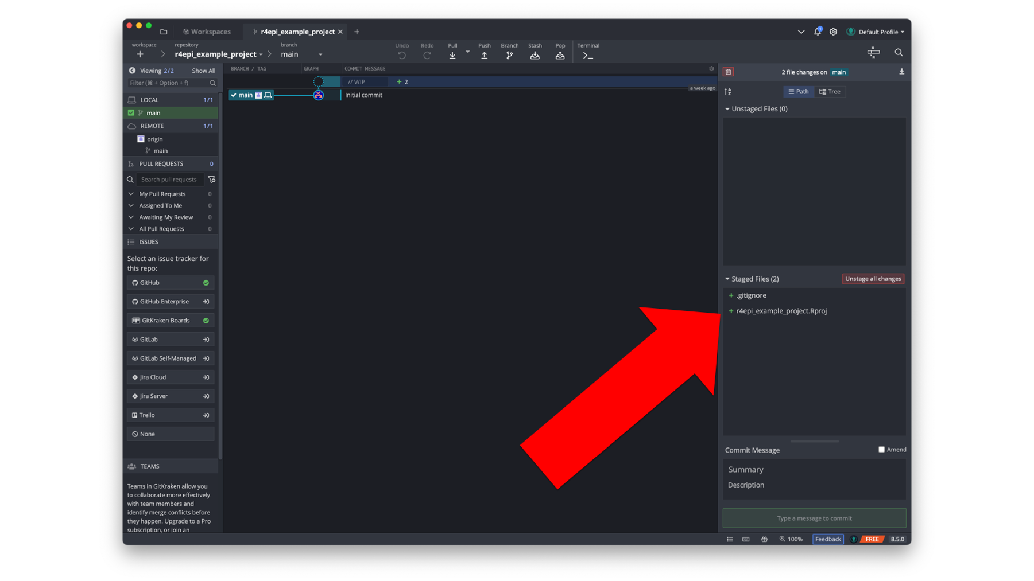Open keyboard shortcuts in status bar

coord(746,539)
